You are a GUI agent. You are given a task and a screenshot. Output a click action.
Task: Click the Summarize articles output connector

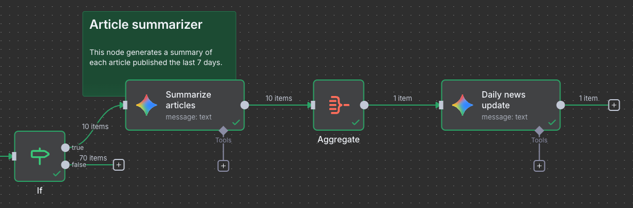244,105
